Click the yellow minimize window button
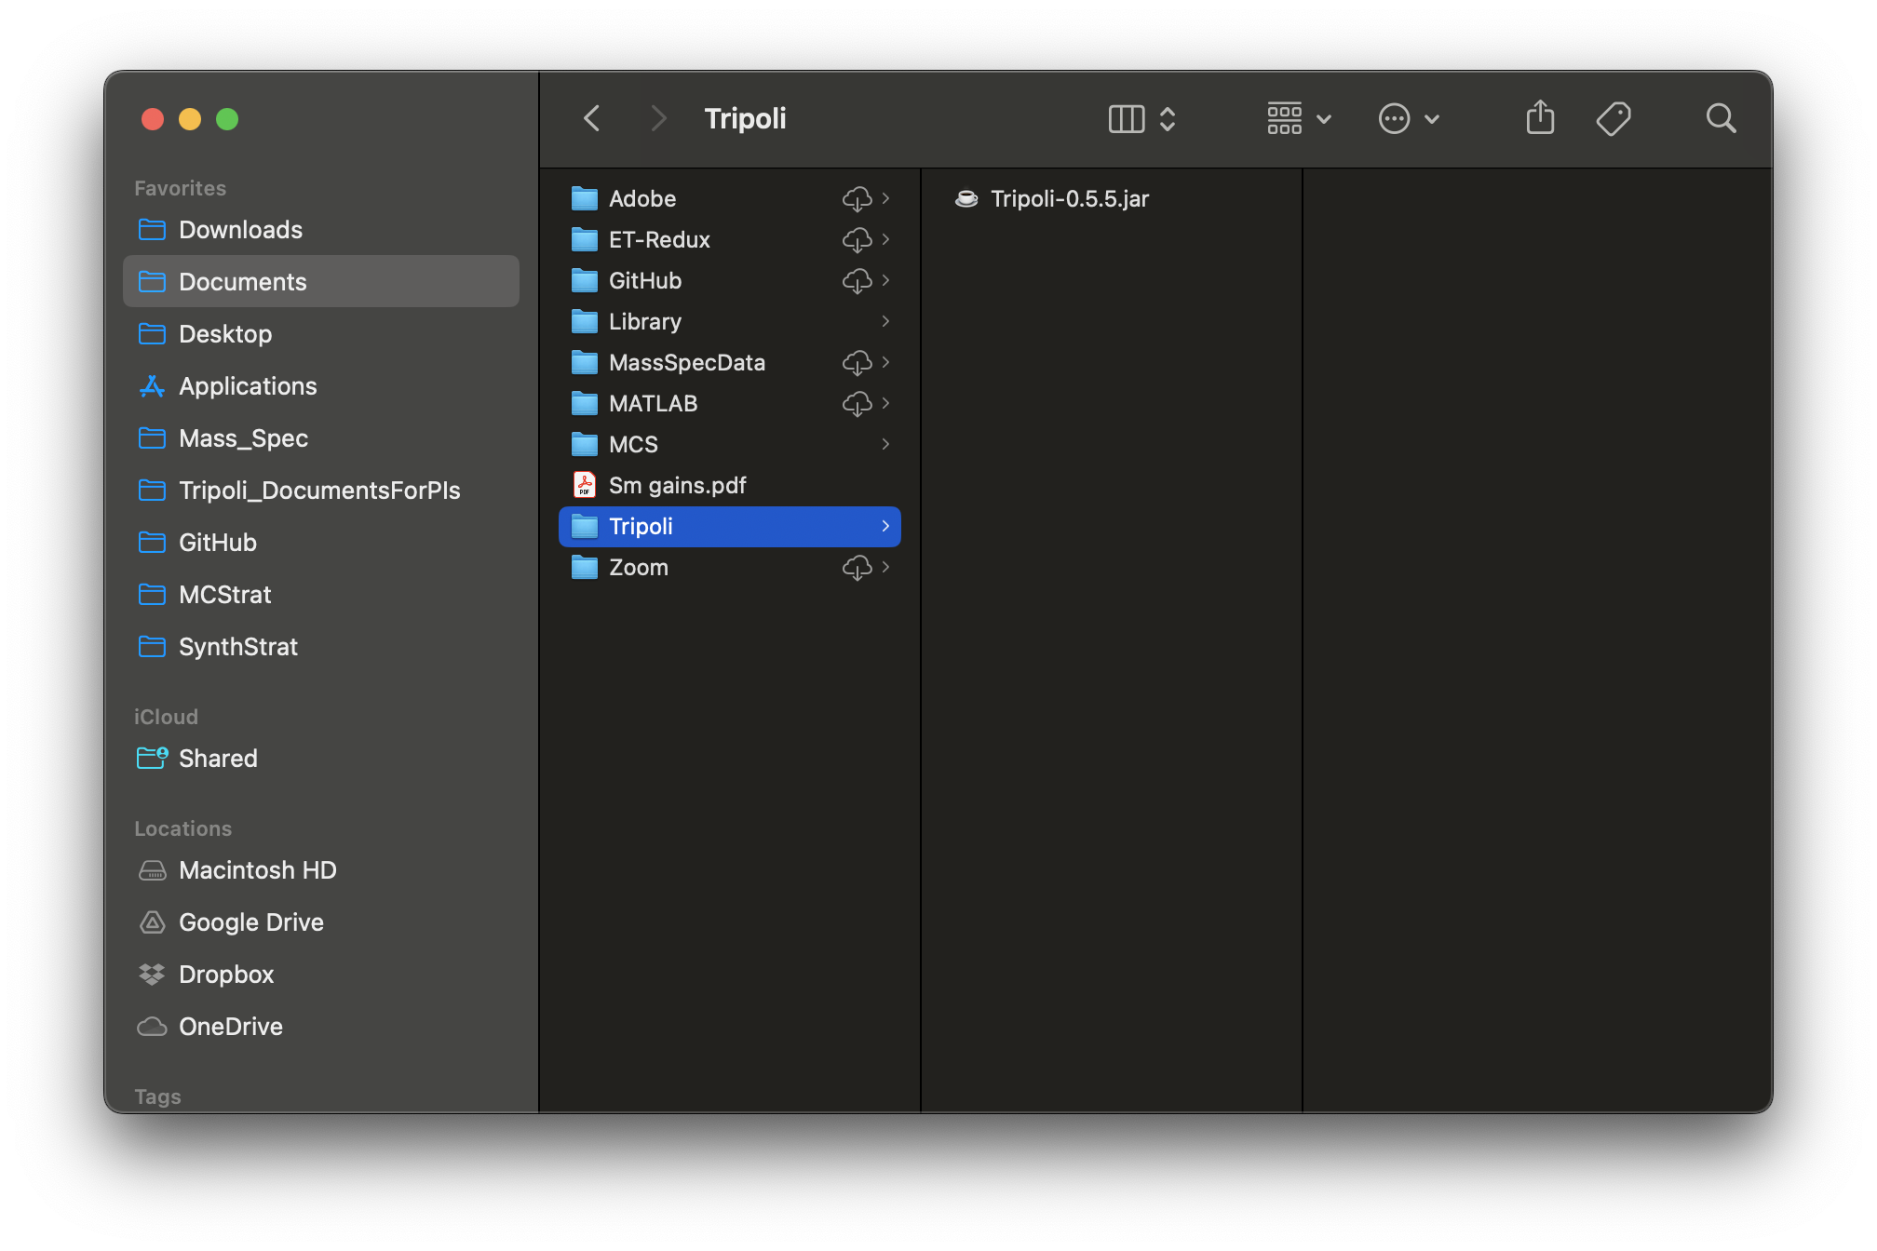 [x=190, y=119]
